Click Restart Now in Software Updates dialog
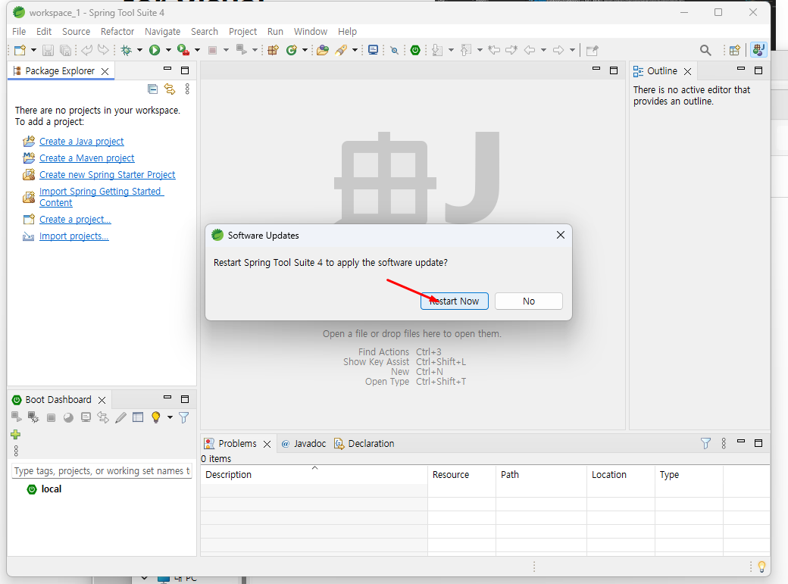 click(x=455, y=301)
